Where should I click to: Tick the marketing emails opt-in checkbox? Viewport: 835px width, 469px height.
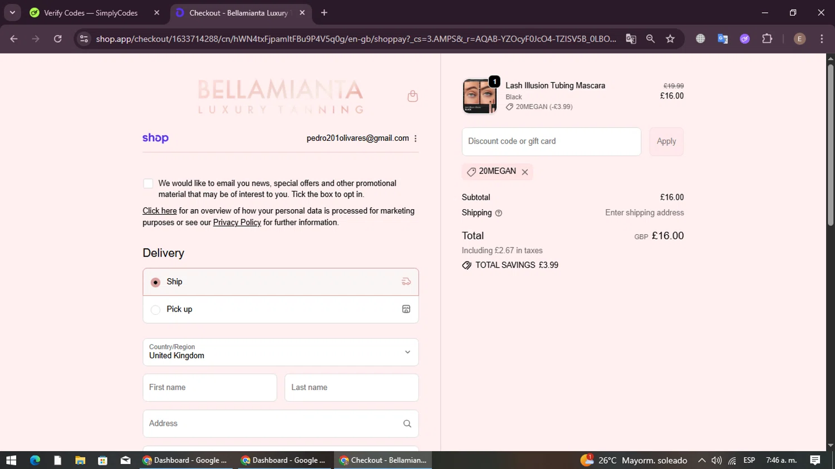point(148,184)
